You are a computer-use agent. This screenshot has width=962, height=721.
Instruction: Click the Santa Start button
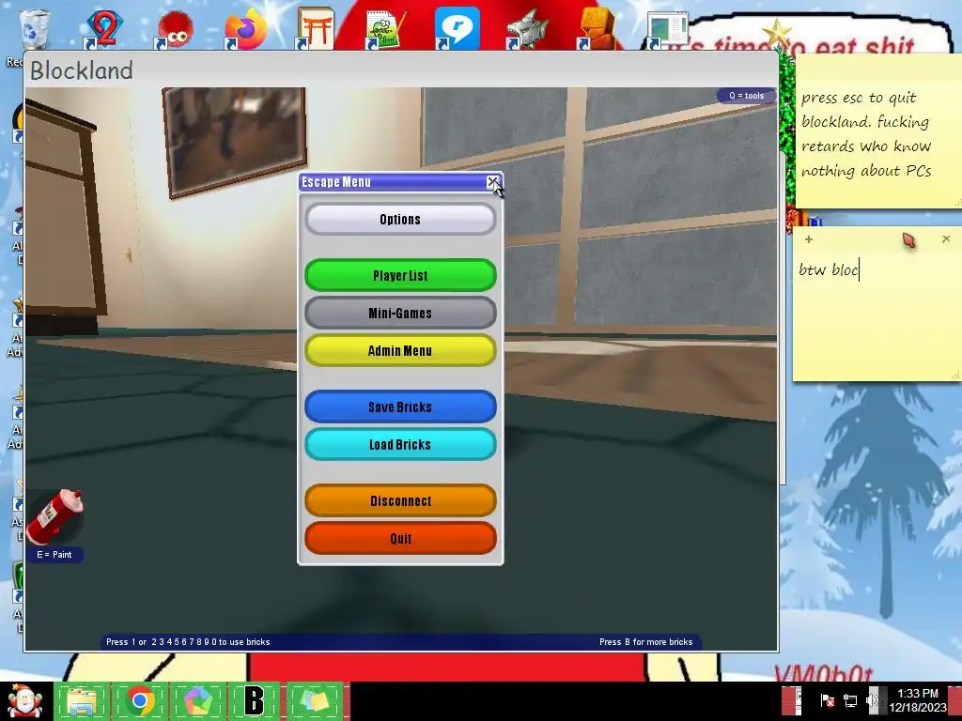(x=24, y=700)
